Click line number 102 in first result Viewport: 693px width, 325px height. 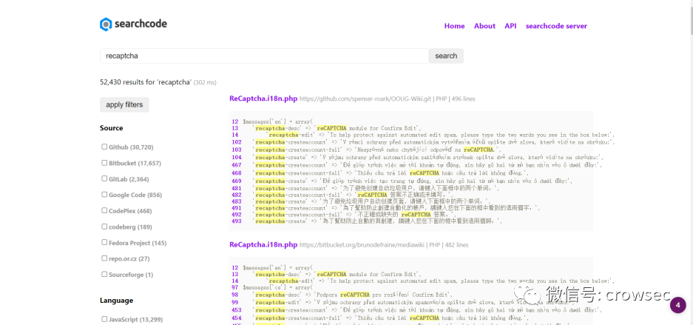(237, 142)
